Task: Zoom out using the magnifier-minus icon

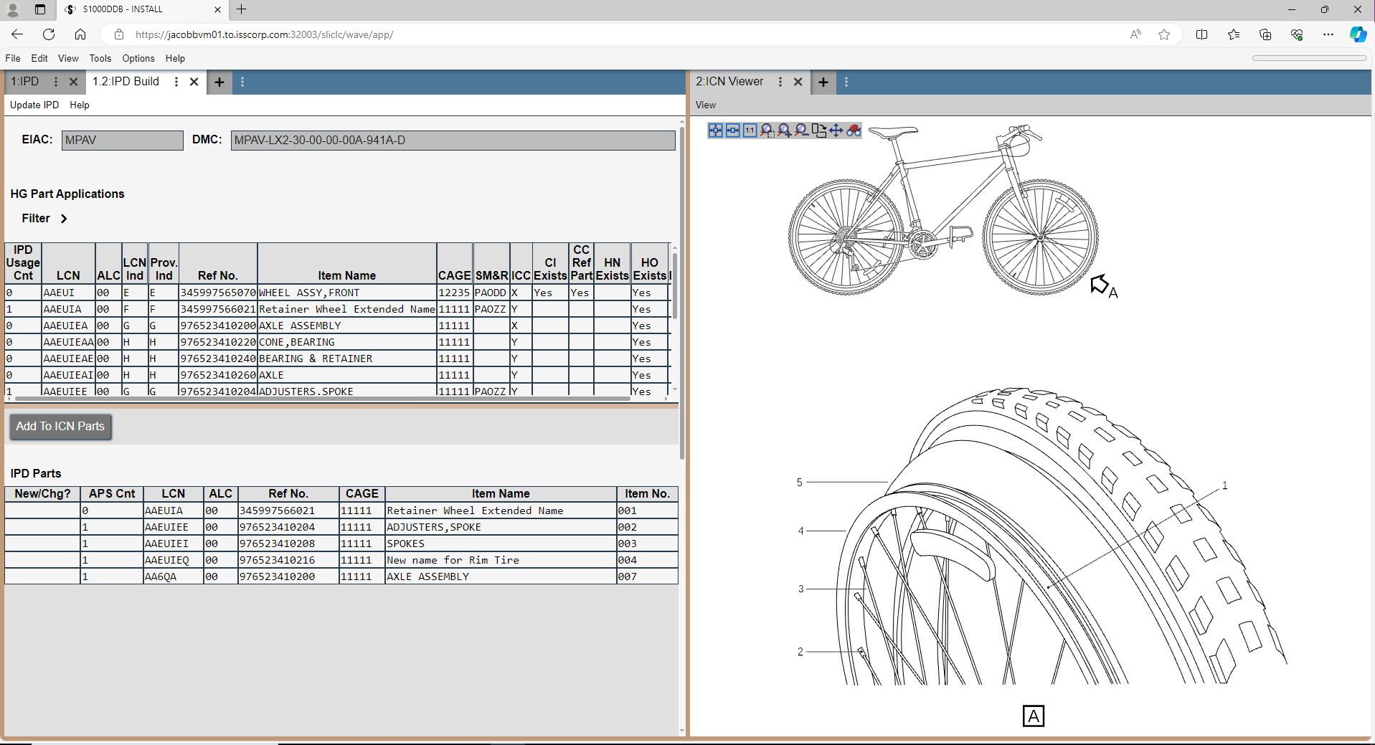Action: coord(802,131)
